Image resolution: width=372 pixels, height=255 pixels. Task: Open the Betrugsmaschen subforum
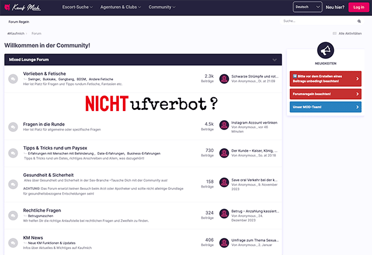coord(40,216)
